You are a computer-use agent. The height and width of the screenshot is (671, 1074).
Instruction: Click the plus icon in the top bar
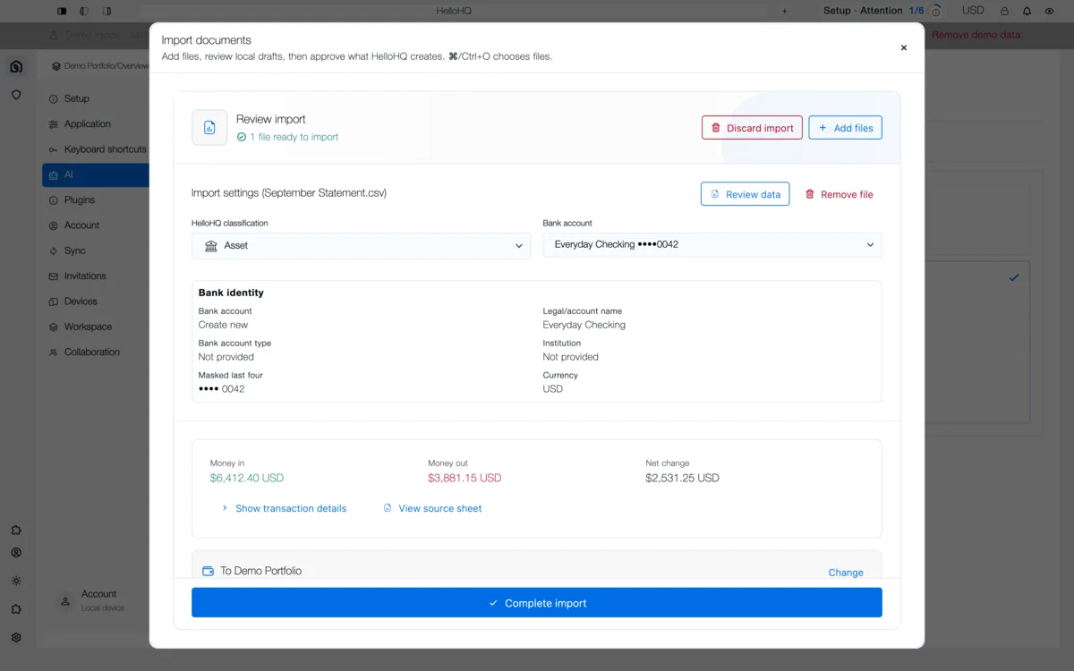click(785, 11)
